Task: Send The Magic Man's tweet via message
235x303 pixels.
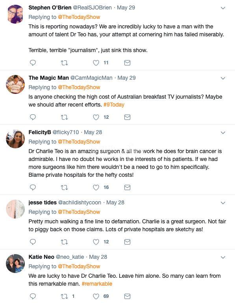Action: (127, 117)
